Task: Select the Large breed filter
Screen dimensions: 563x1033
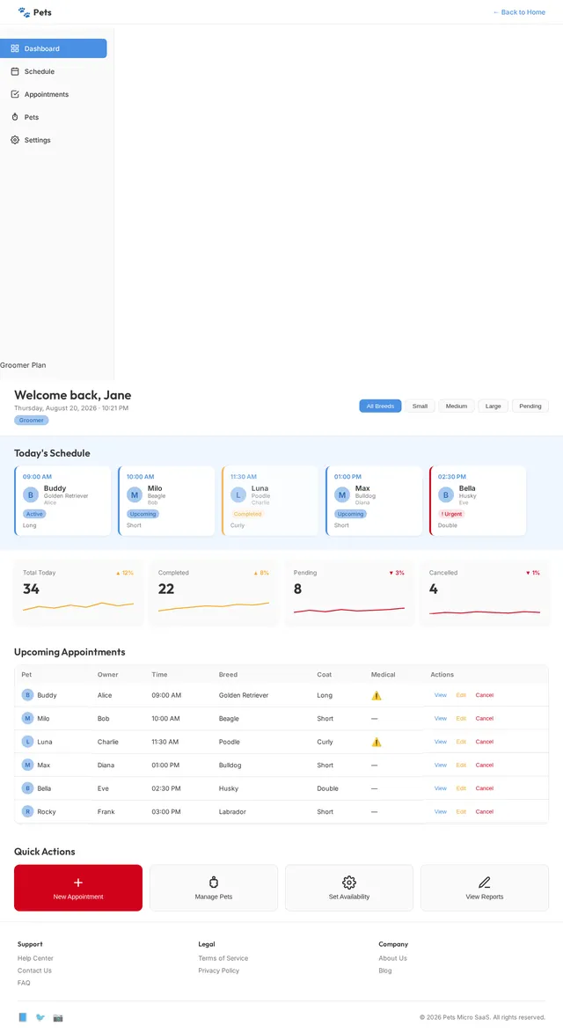Action: click(x=494, y=407)
